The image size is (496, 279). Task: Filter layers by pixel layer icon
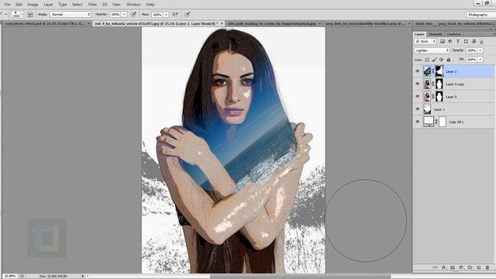click(443, 41)
